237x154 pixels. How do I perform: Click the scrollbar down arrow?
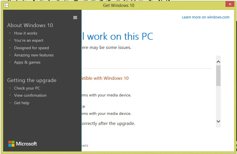tap(218, 121)
